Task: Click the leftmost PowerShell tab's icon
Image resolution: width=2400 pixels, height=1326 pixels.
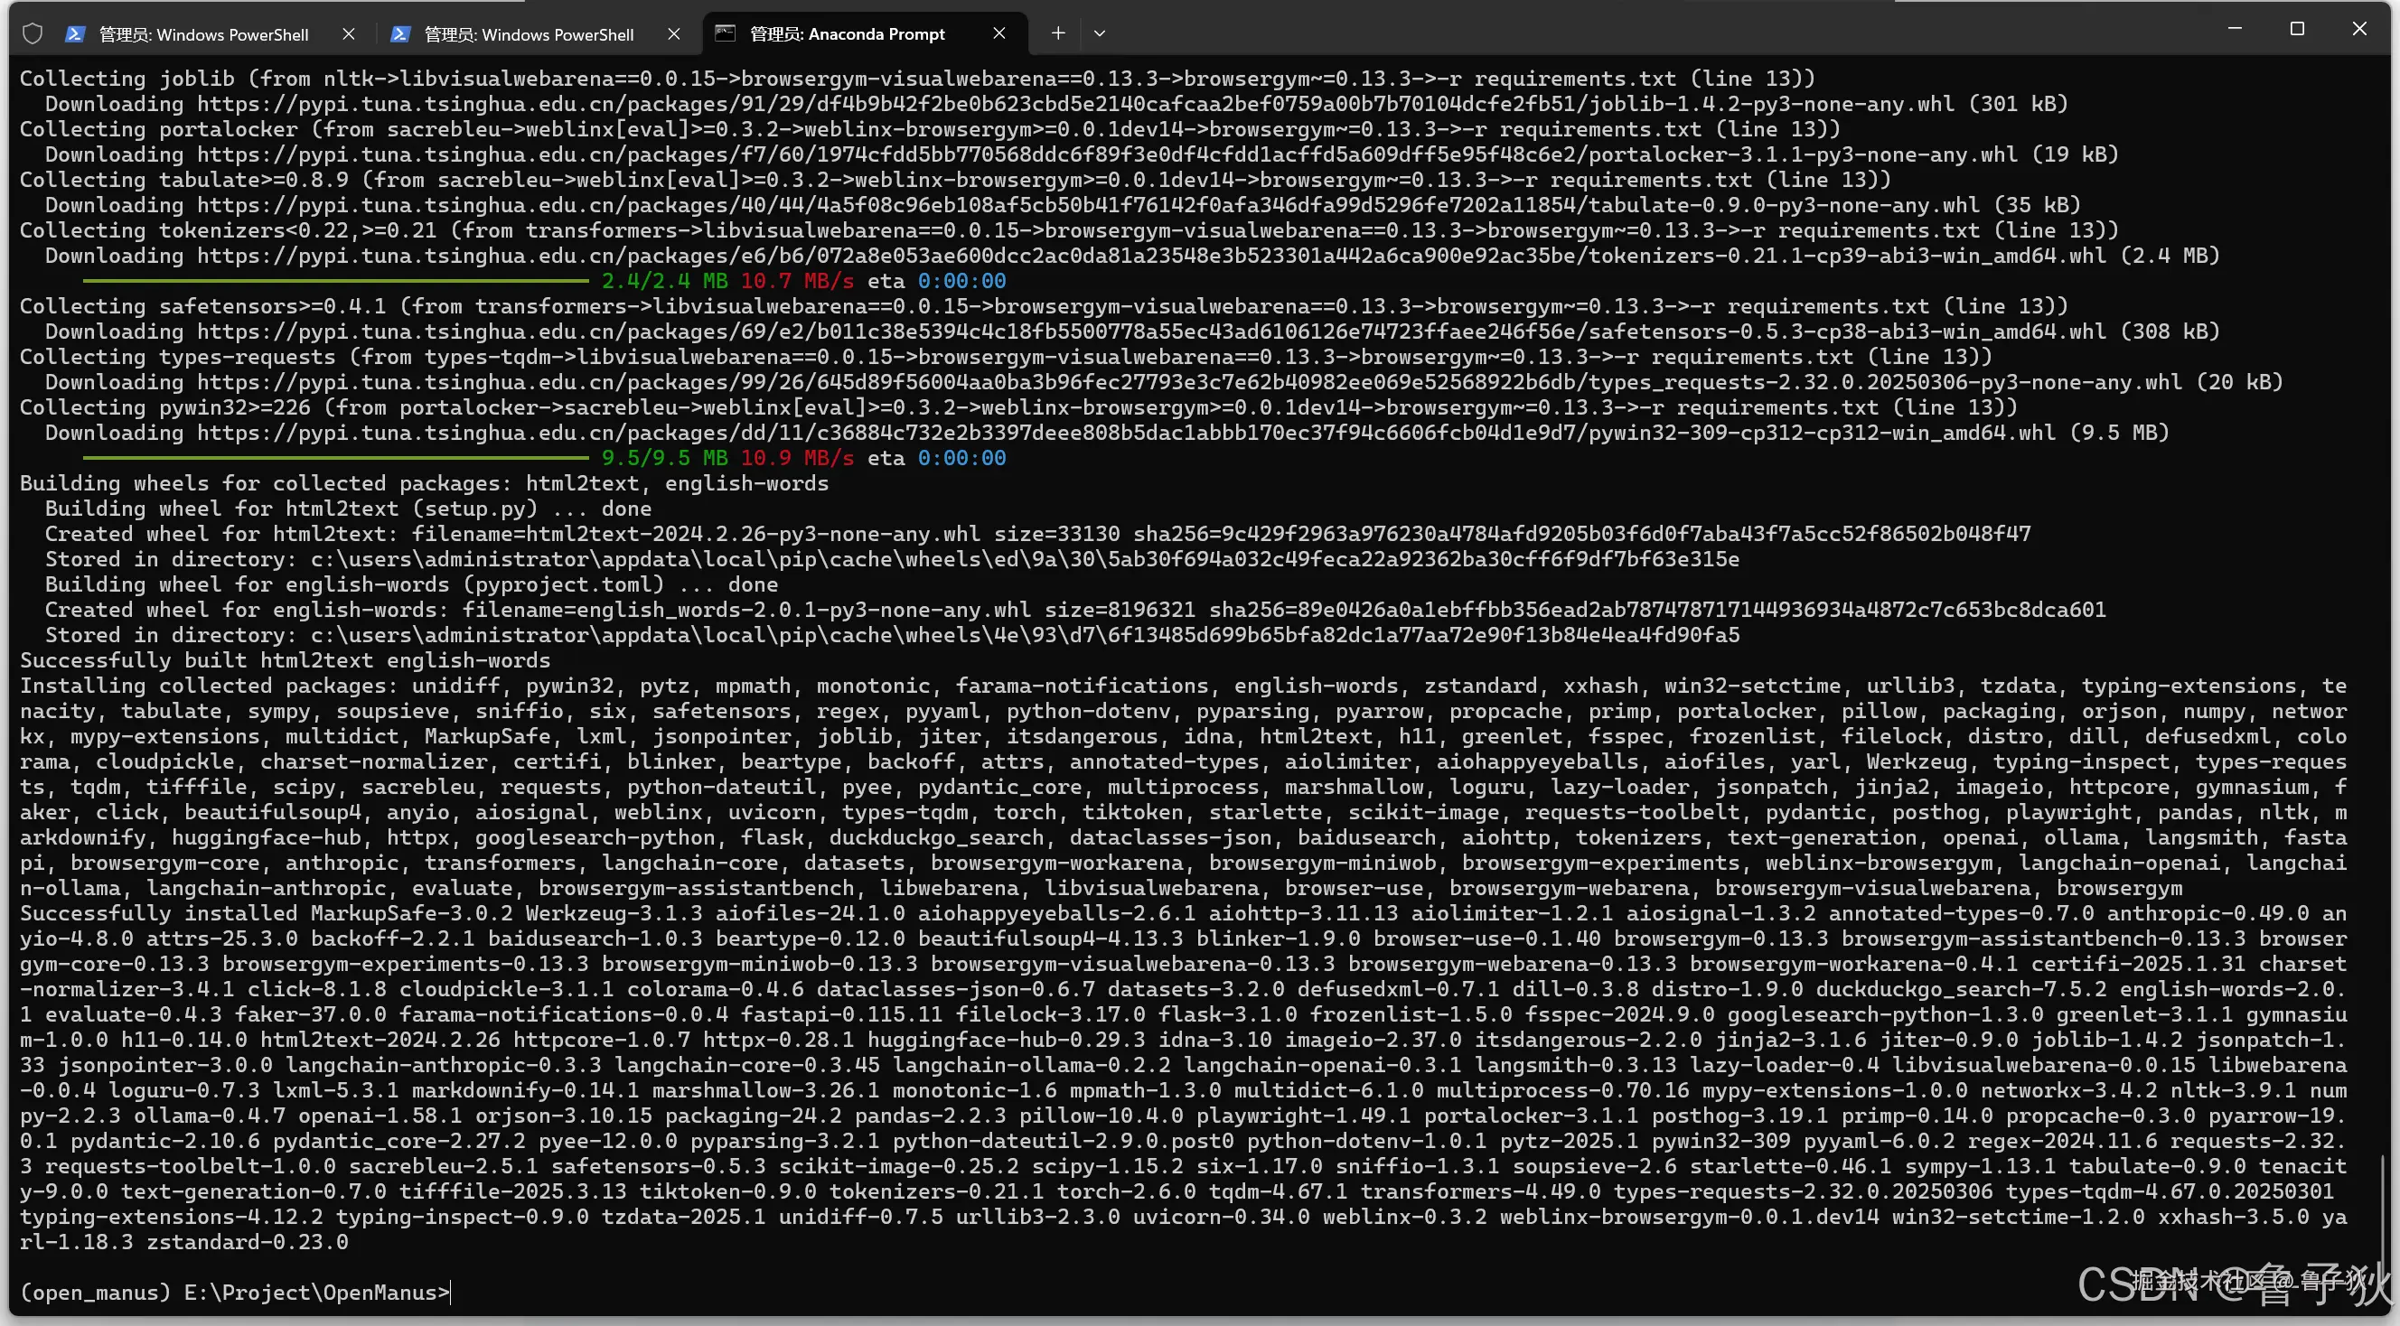Action: coord(76,34)
